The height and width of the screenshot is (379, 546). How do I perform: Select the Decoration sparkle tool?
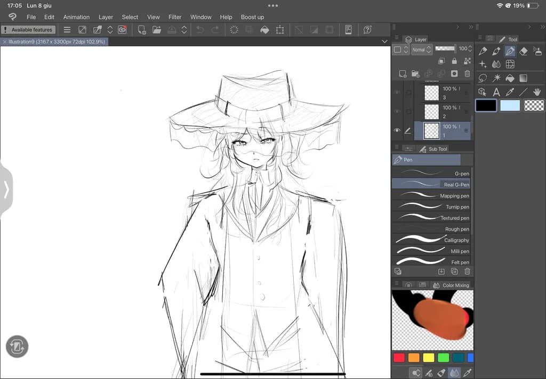pyautogui.click(x=483, y=64)
